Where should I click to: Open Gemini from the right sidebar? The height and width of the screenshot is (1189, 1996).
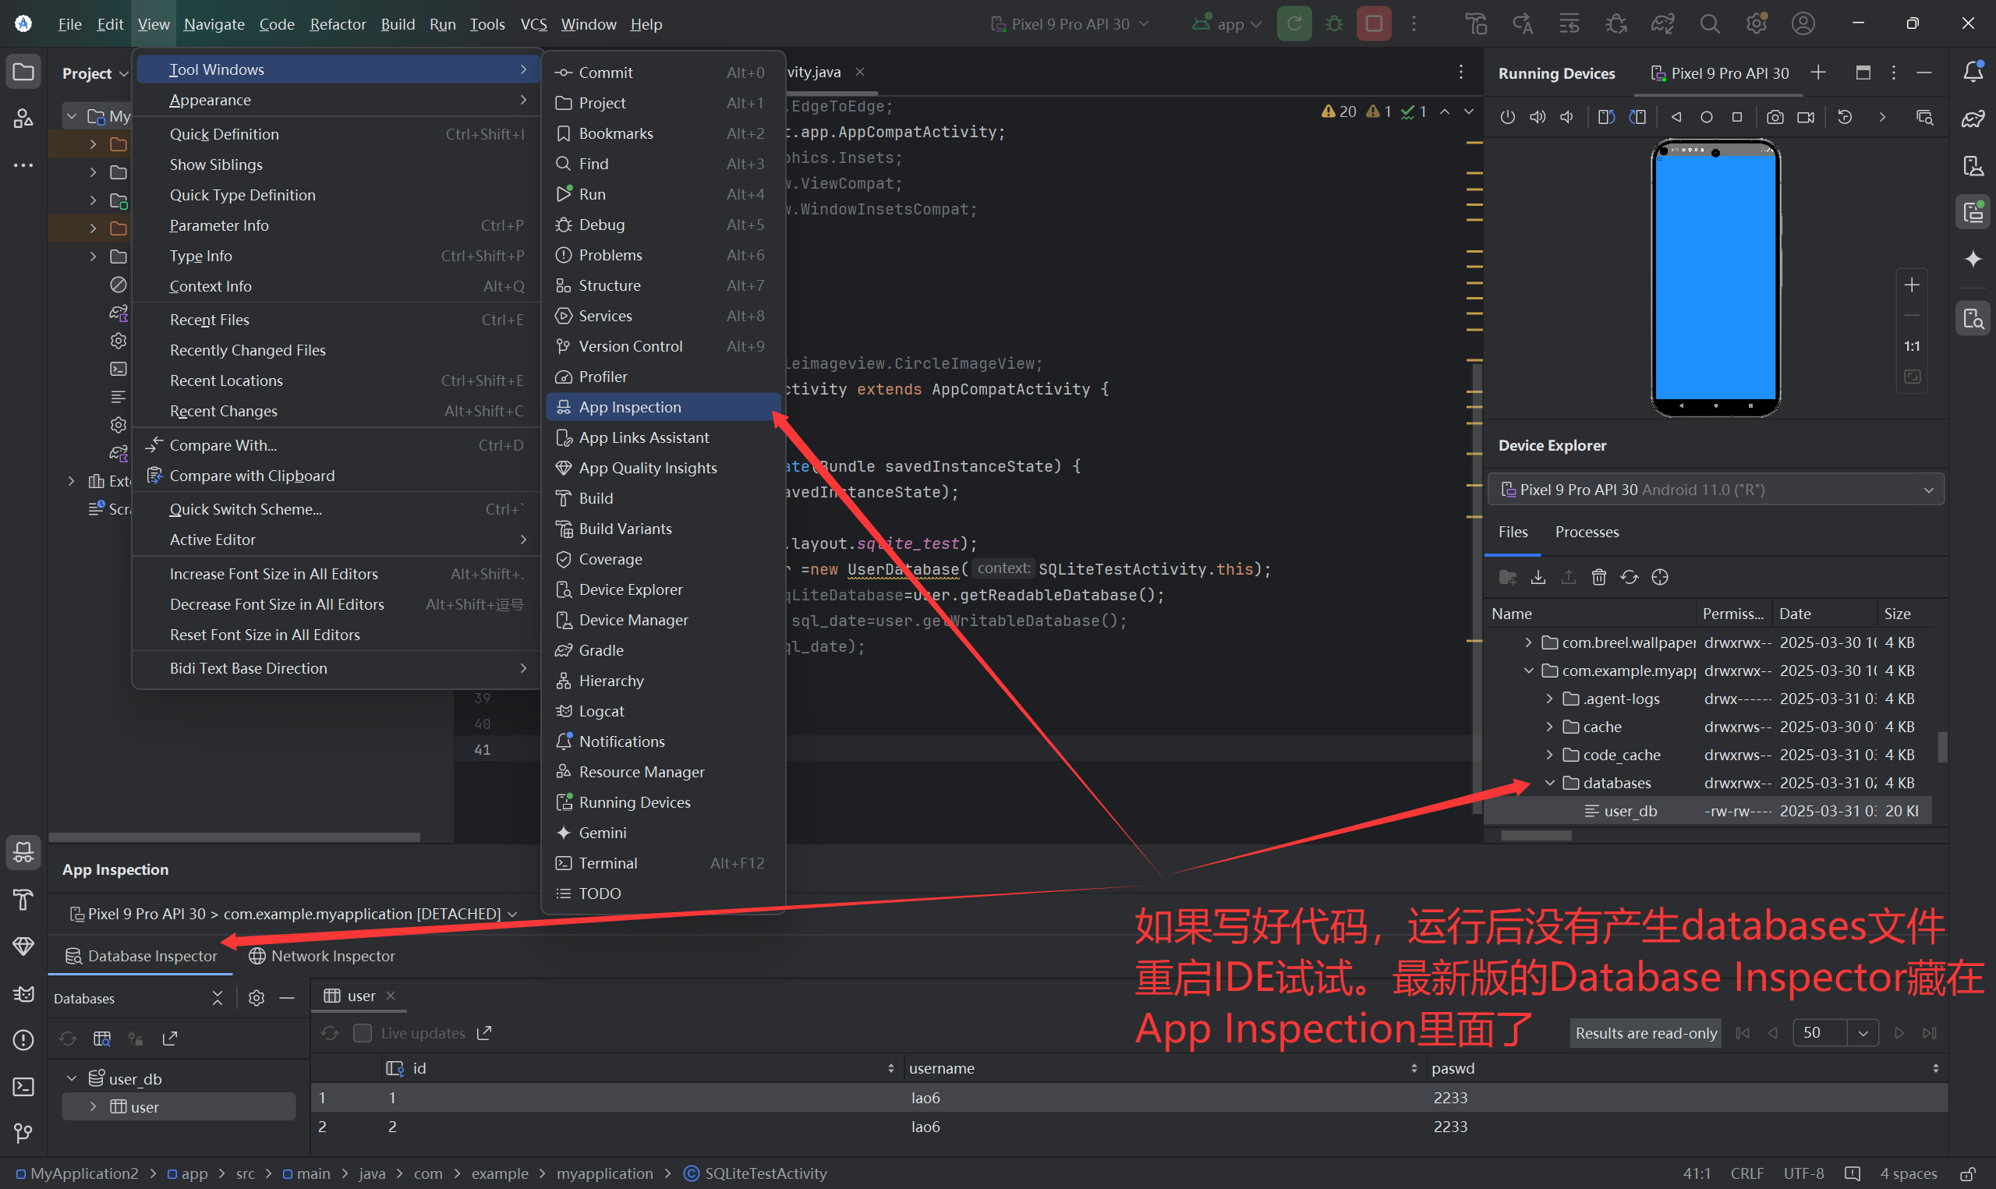tap(1973, 259)
